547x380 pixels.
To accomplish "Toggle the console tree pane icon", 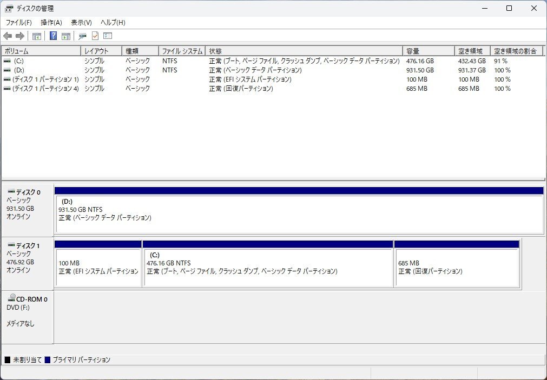I will coord(36,36).
